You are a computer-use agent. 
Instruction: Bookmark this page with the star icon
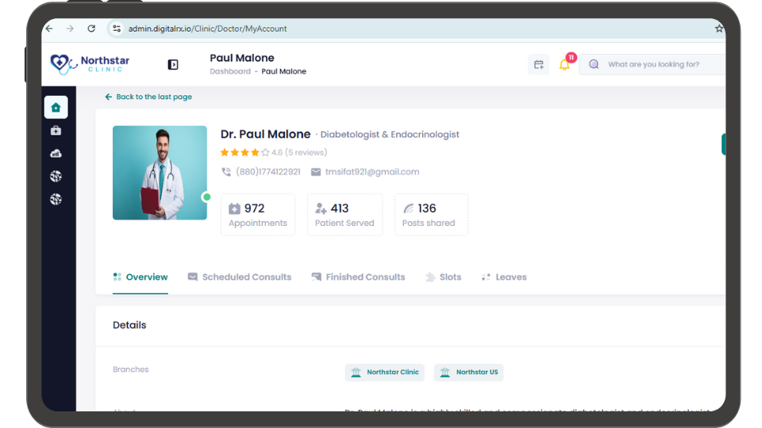[x=719, y=29]
